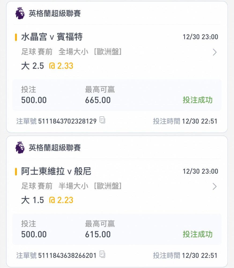
Task: Click the 投注成功 status beside 615.00
Action: 198,234
